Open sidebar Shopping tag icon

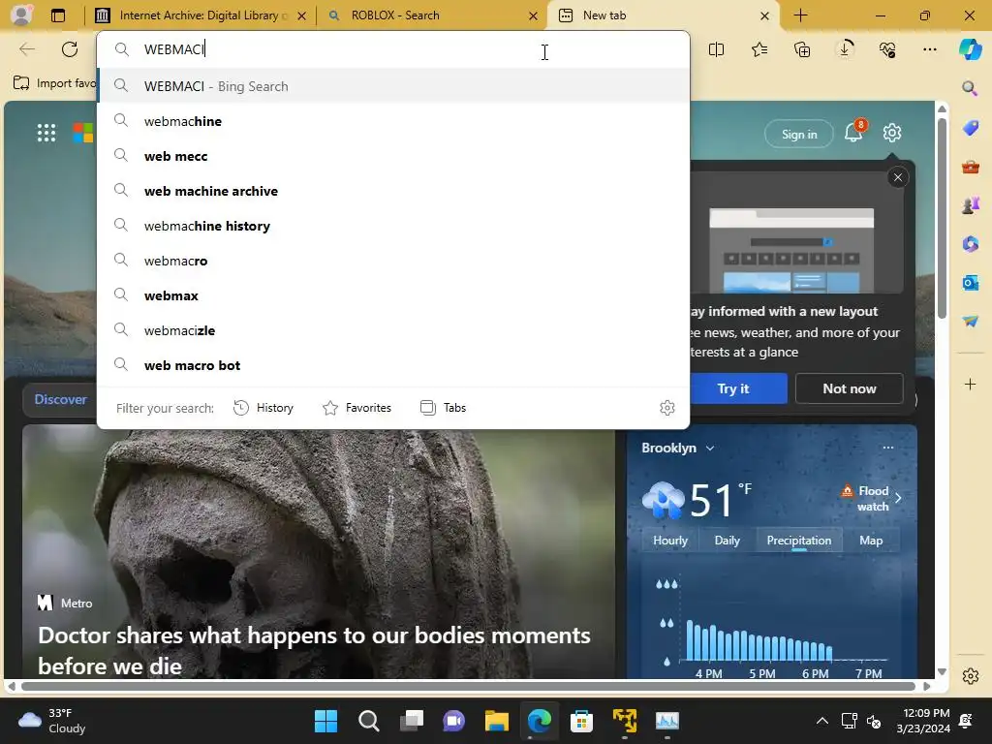click(970, 128)
